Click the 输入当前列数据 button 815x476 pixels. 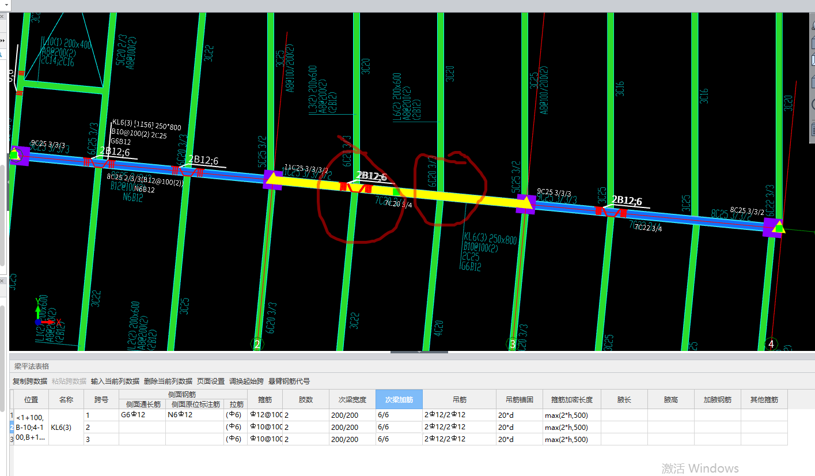click(x=115, y=381)
